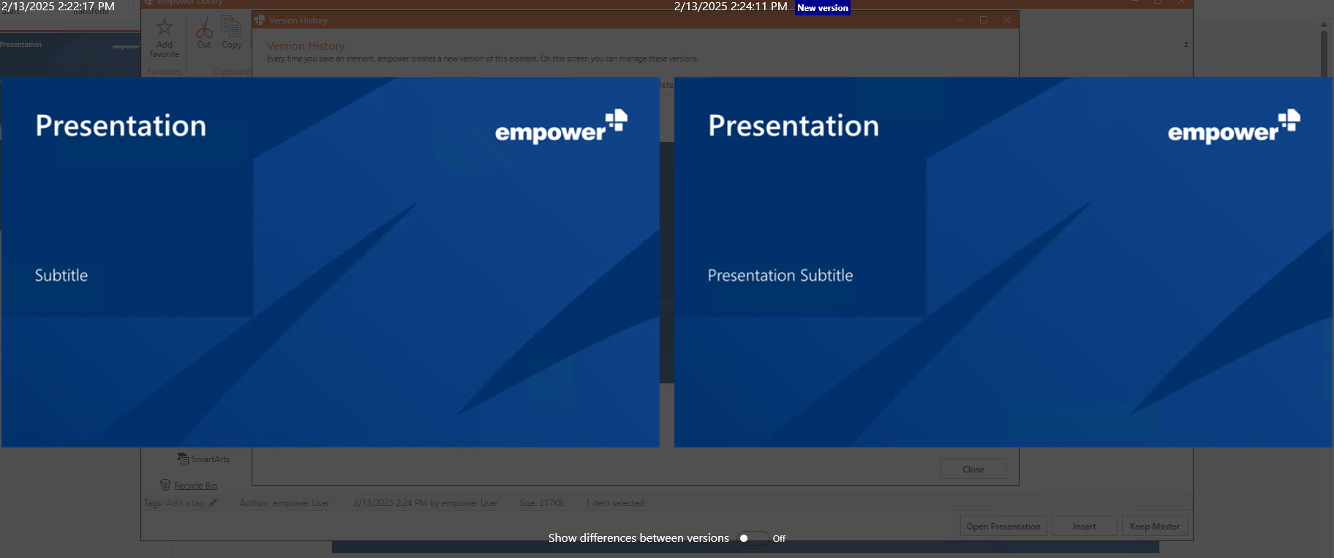Select SmartArts in the library tree

tap(203, 459)
